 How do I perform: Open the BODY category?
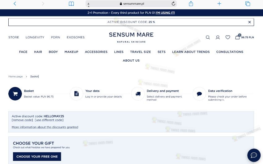pyautogui.click(x=53, y=52)
